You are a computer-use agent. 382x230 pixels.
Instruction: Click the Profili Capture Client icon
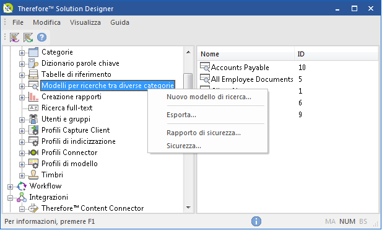(x=33, y=130)
